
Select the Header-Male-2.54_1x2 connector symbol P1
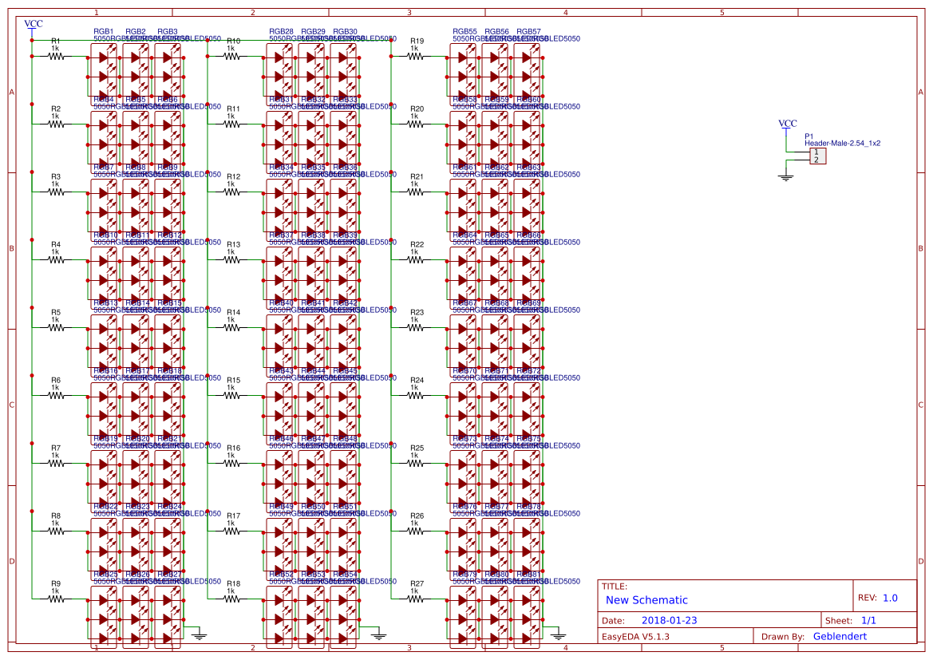point(818,156)
